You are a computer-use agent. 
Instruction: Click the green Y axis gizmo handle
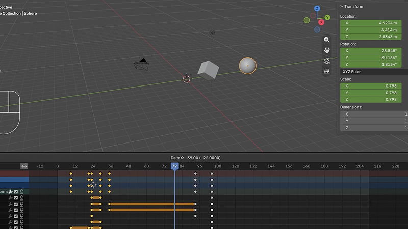pyautogui.click(x=327, y=18)
